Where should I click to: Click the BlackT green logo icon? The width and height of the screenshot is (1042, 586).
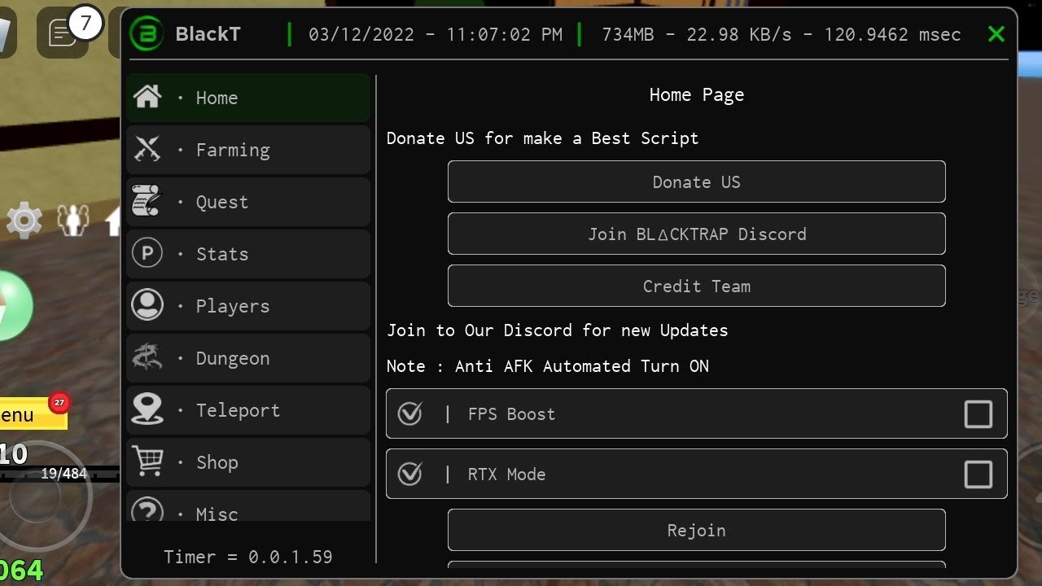coord(147,34)
